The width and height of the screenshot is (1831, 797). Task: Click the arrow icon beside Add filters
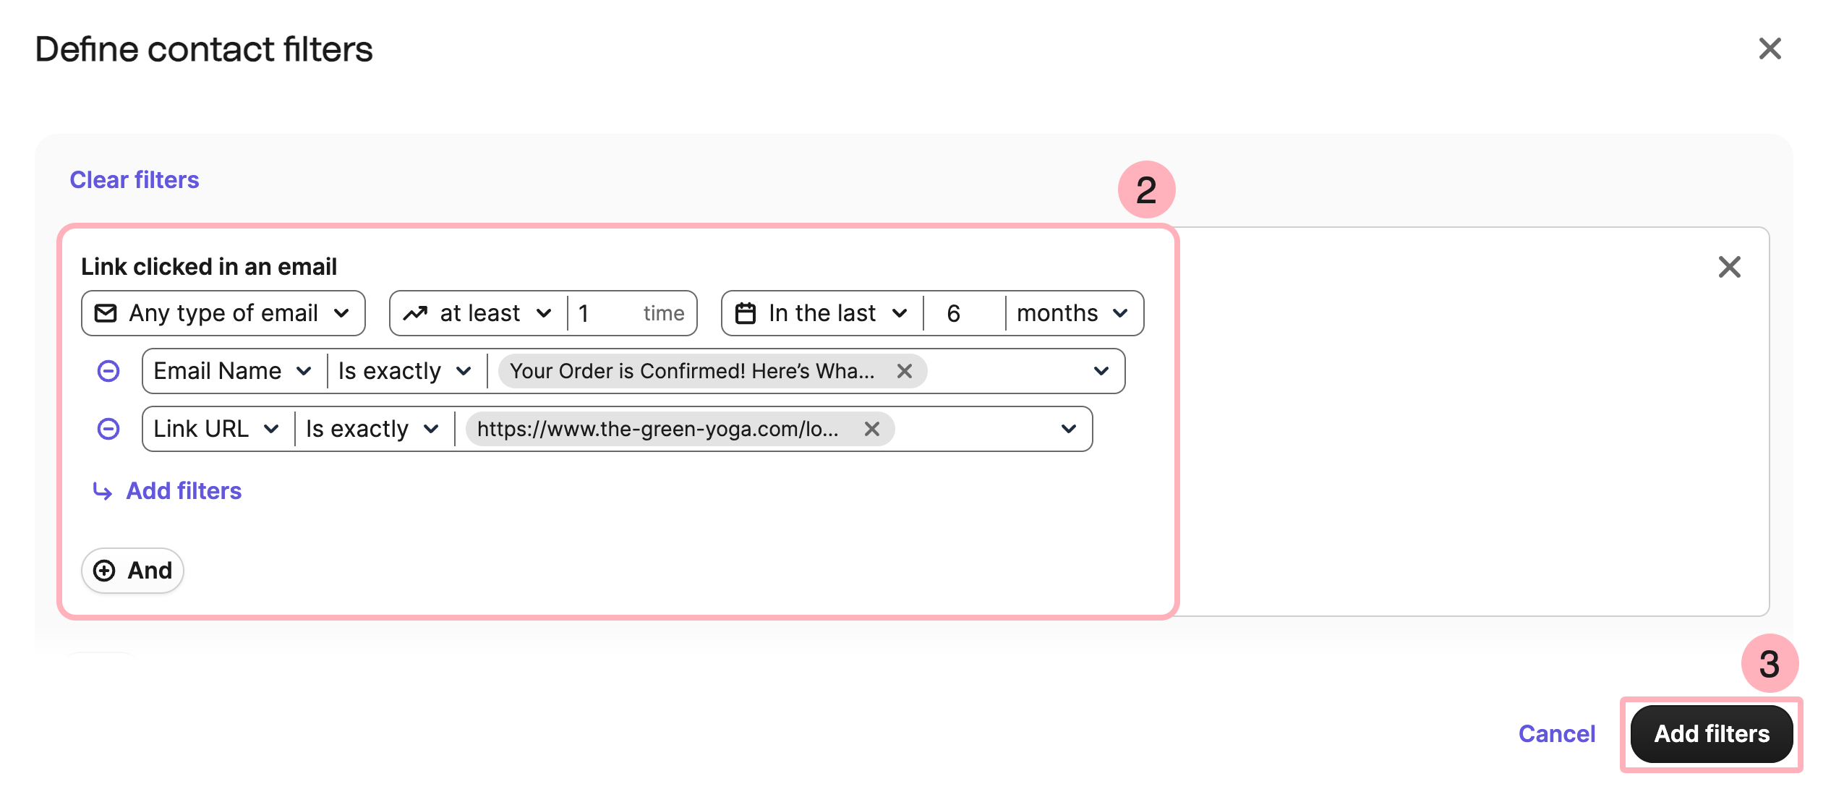103,492
